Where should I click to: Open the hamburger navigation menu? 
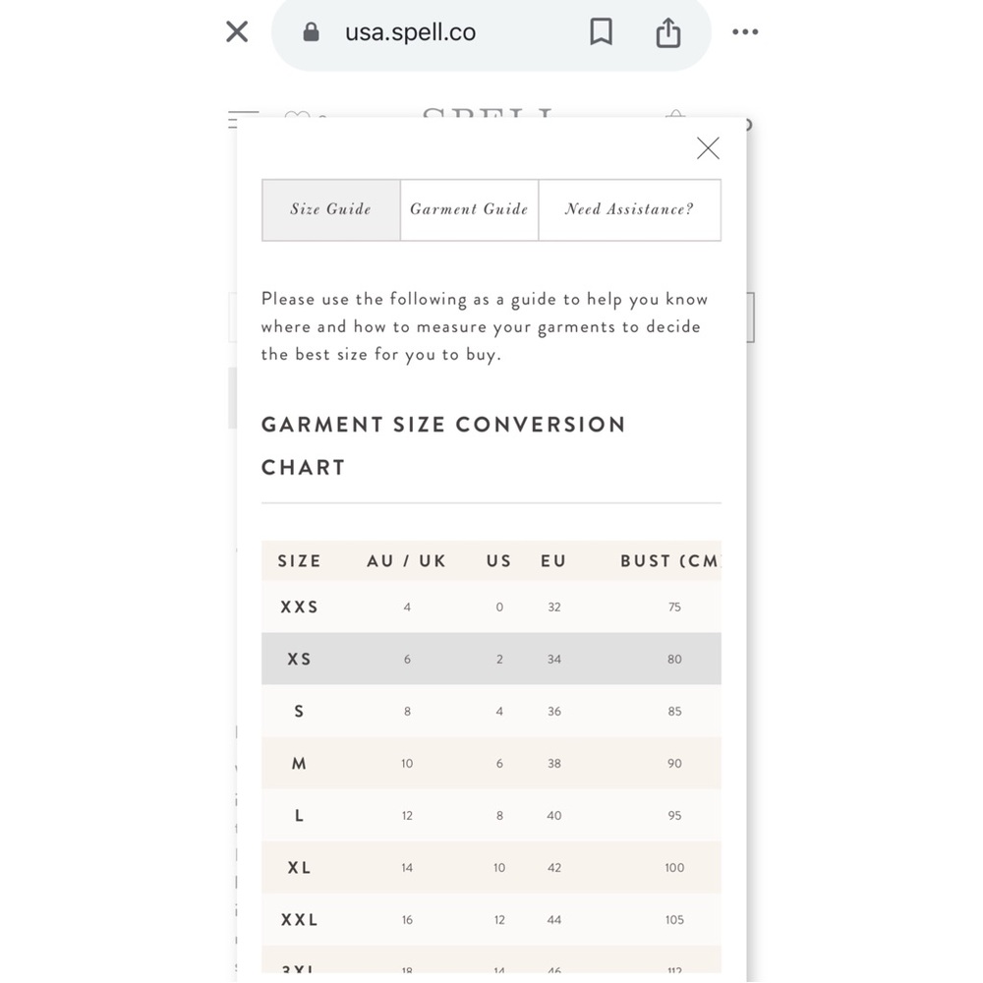243,118
